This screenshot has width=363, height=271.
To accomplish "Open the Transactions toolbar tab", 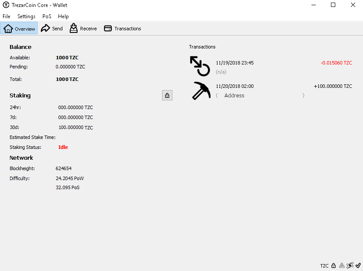I will (x=123, y=29).
